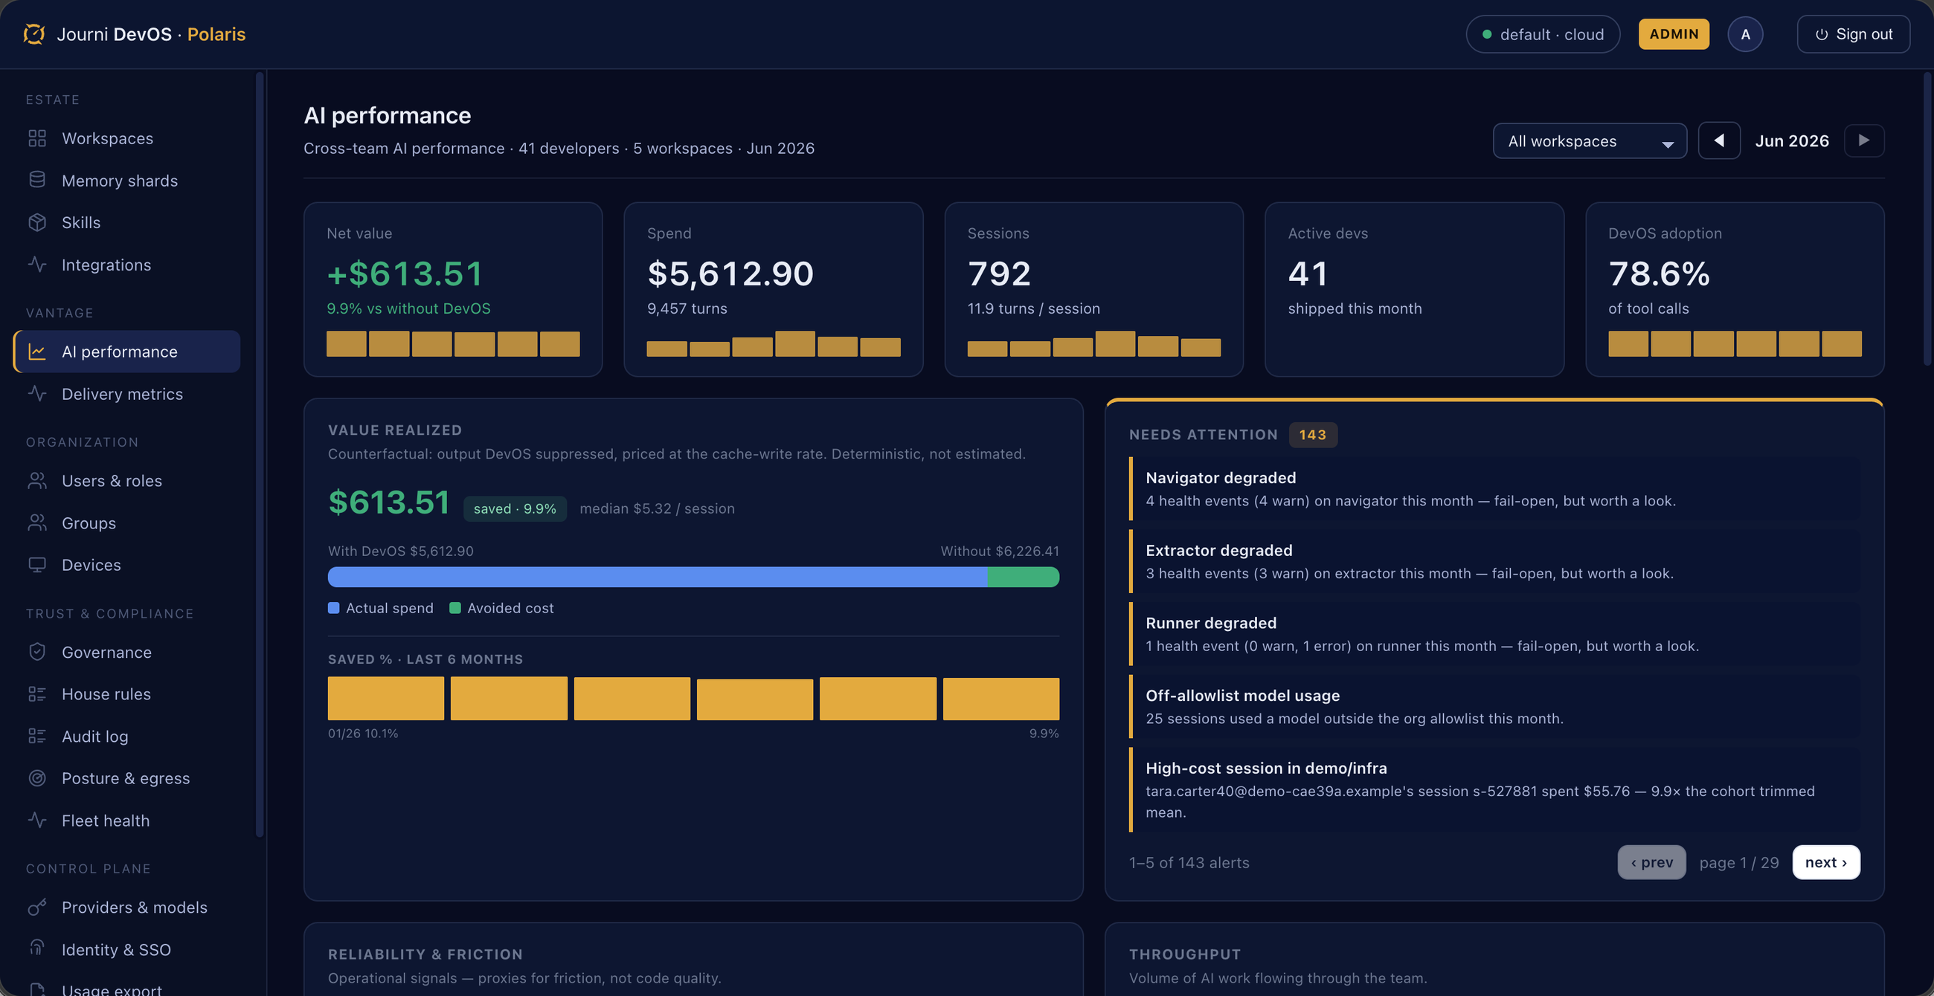The image size is (1934, 996).
Task: Click the last saved percent bar, 9.9%
Action: point(1000,699)
